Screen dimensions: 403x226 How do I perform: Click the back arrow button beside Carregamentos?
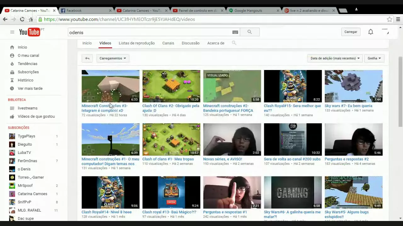click(87, 58)
